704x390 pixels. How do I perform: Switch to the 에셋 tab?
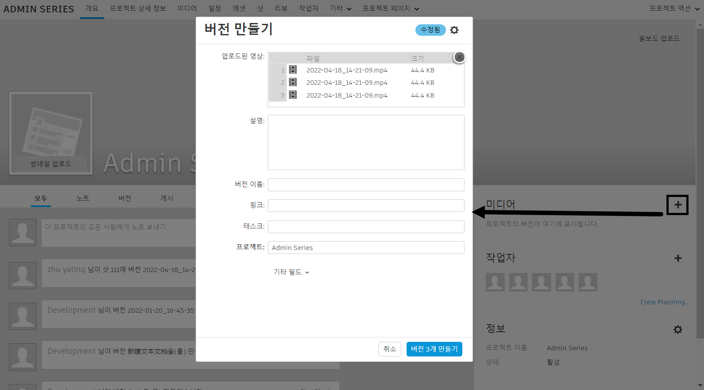239,8
